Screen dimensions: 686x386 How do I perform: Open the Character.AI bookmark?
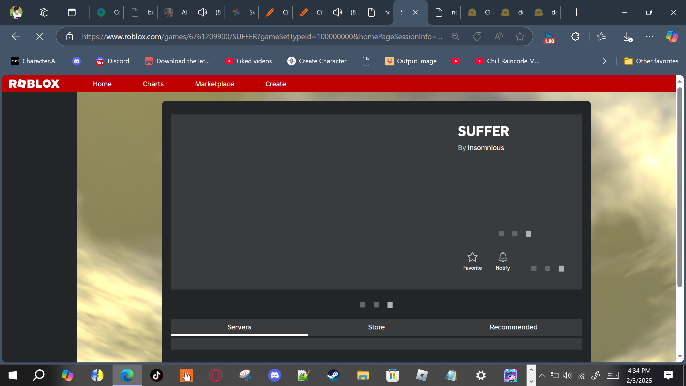pos(34,61)
